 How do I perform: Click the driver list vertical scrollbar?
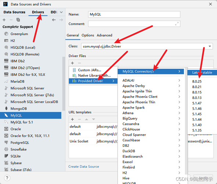64,84
